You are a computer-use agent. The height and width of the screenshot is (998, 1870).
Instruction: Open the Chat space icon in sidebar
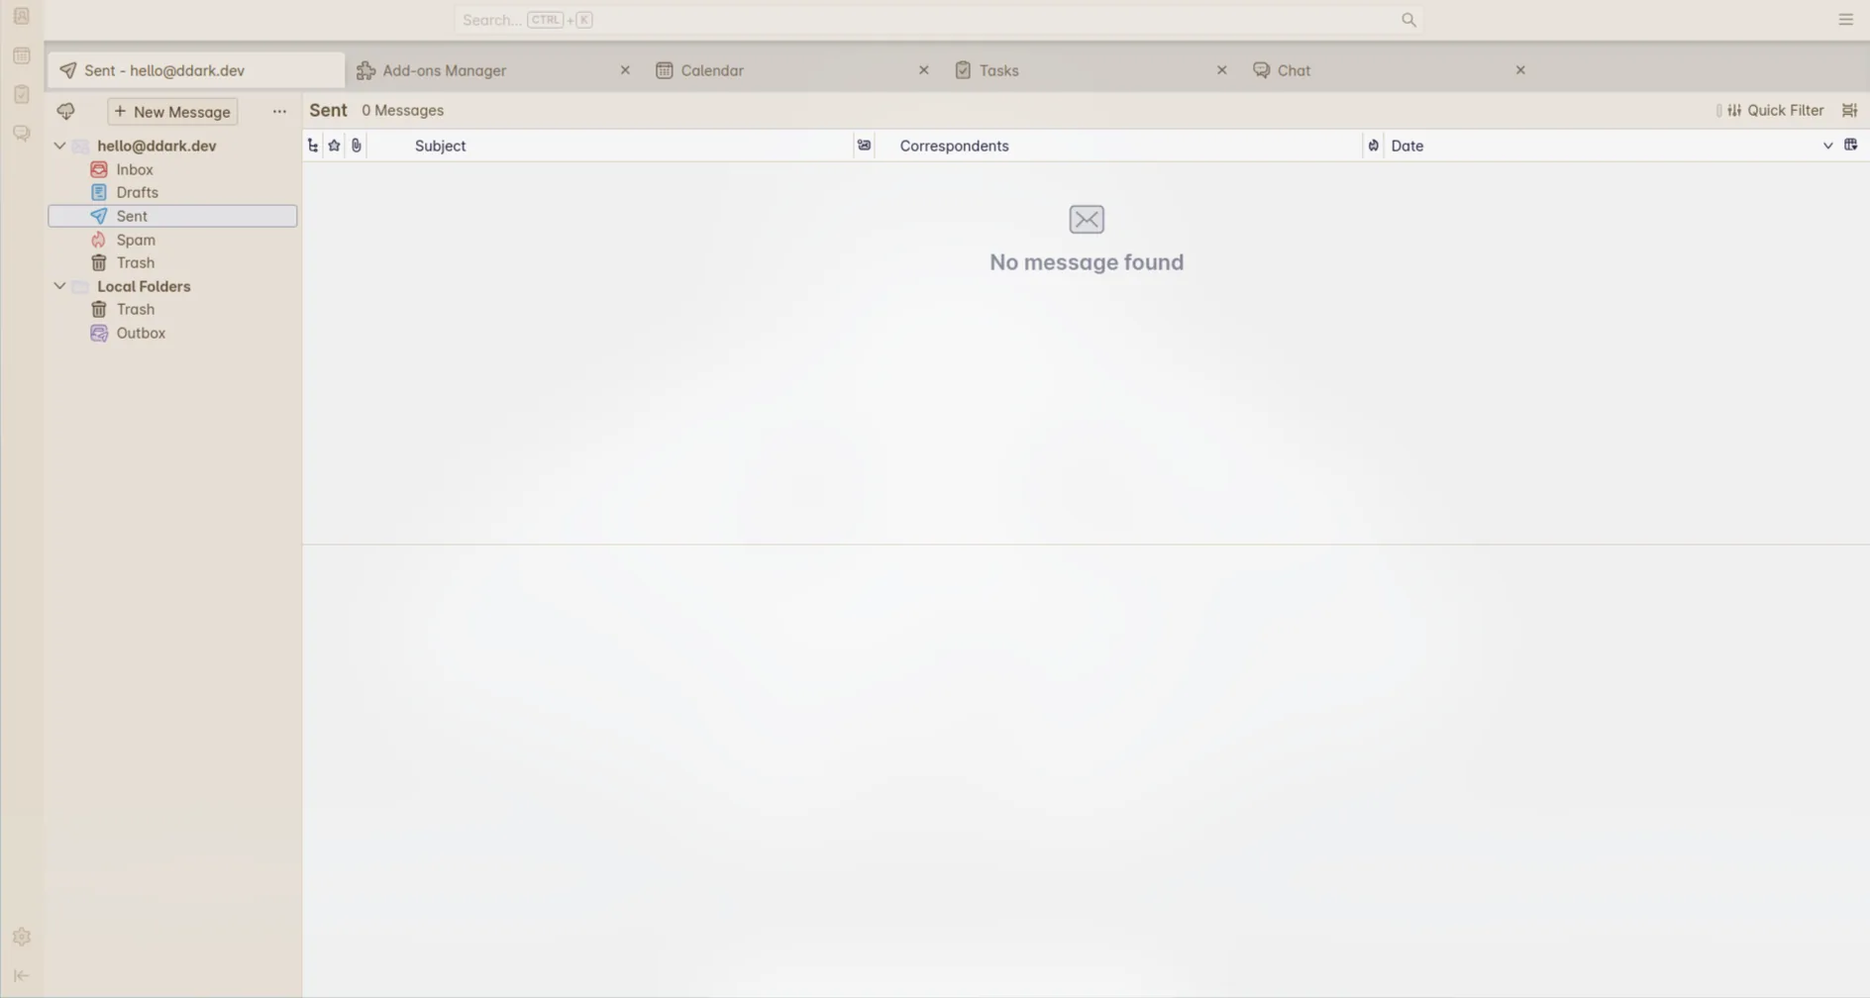(x=21, y=133)
